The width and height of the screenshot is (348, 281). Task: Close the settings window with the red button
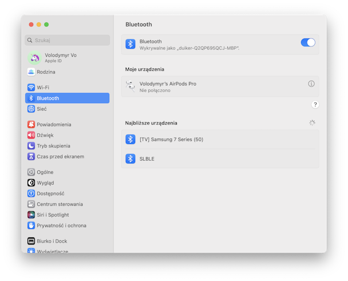(x=31, y=25)
